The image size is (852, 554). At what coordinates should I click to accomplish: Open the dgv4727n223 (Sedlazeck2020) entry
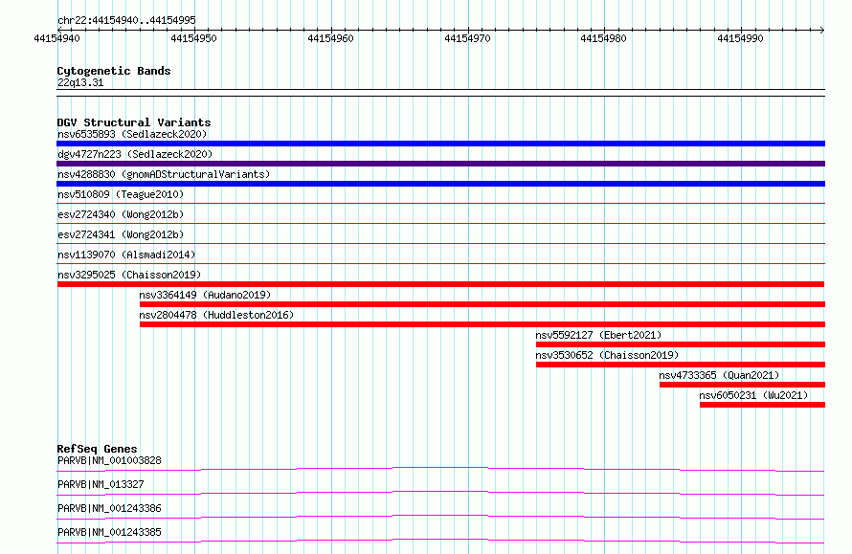pos(135,154)
